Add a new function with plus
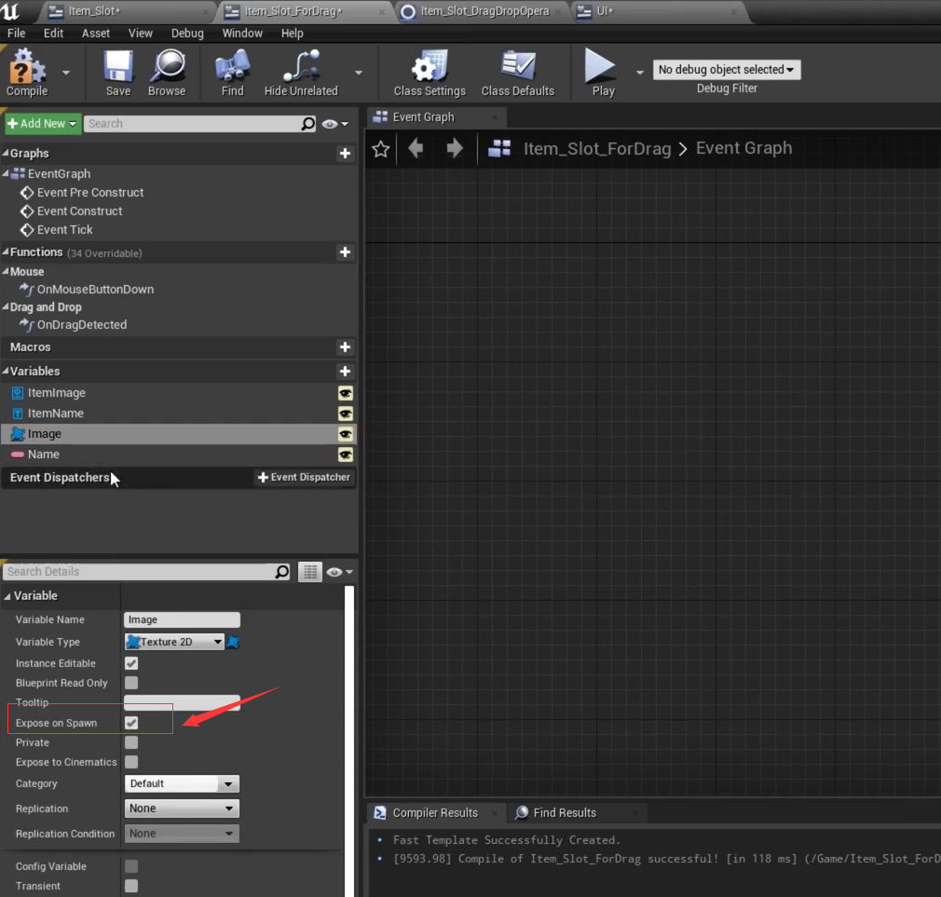 (x=345, y=252)
